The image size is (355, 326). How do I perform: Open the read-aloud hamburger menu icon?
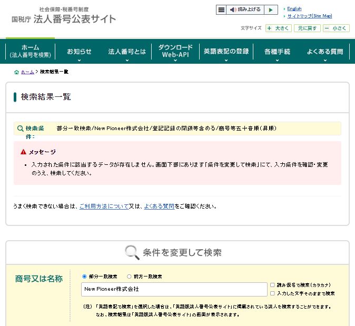pyautogui.click(x=221, y=9)
